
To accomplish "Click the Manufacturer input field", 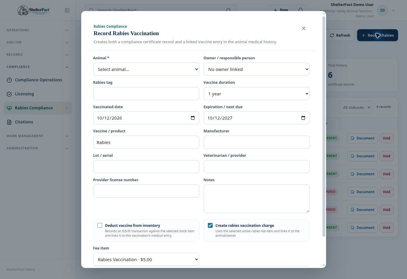I will (257, 142).
